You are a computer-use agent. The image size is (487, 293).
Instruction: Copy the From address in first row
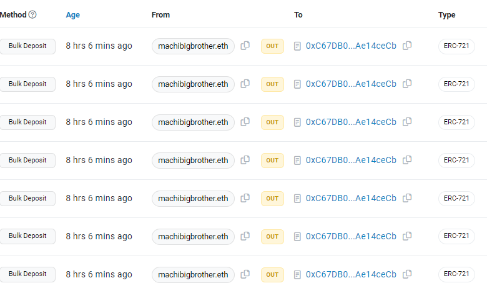245,46
